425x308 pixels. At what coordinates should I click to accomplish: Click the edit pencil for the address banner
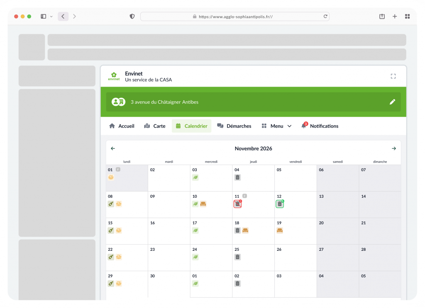tap(392, 102)
